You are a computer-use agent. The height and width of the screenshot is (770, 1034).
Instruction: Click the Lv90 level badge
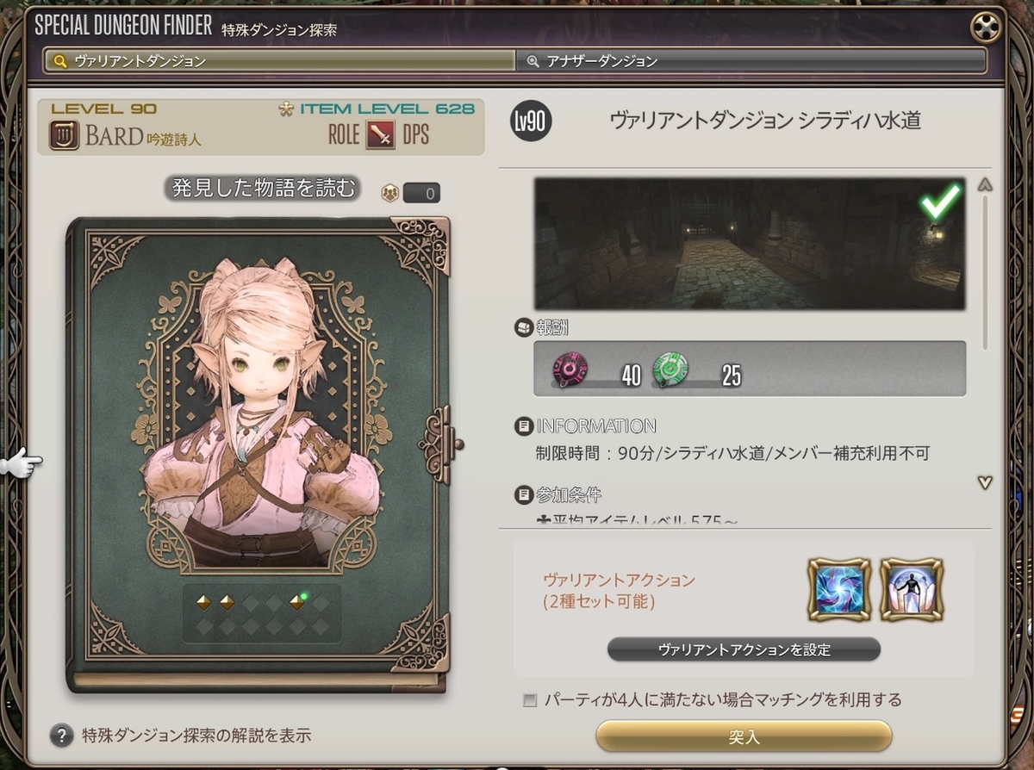point(531,122)
